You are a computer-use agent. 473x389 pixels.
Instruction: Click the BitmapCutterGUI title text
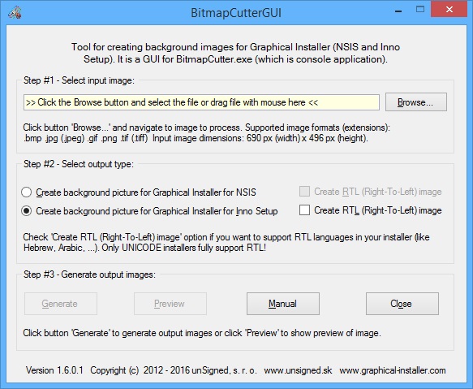click(236, 13)
